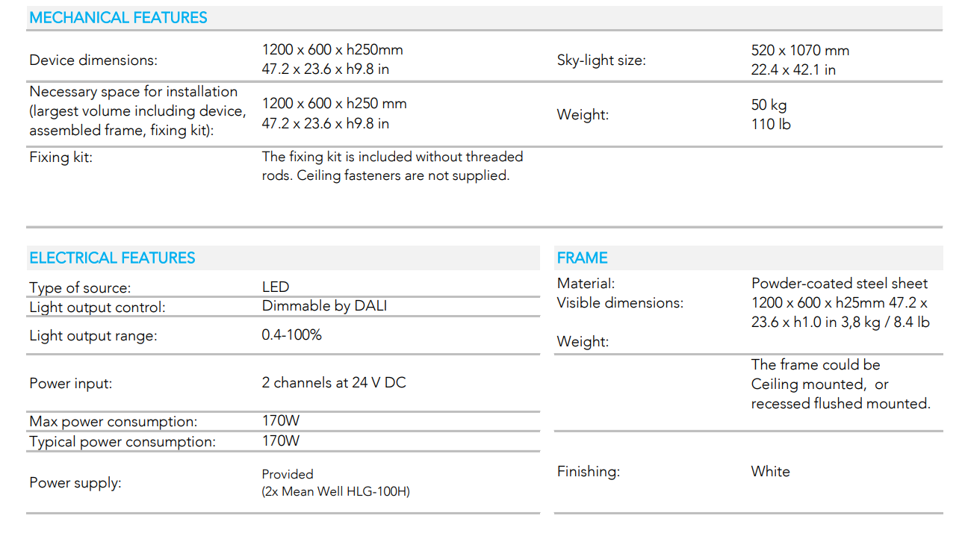Click the "50 kg" weight value
This screenshot has height=542, width=968.
pyautogui.click(x=769, y=105)
